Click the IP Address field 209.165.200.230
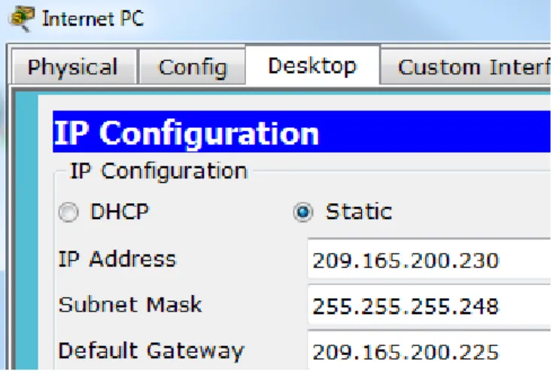This screenshot has width=556, height=374. tap(430, 260)
